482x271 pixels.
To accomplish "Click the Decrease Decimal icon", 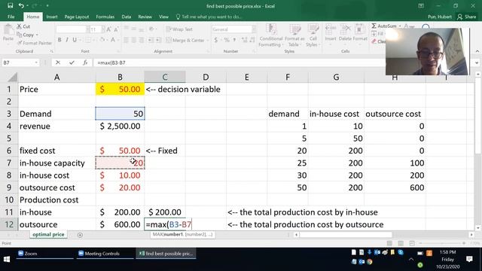I will tap(252, 40).
